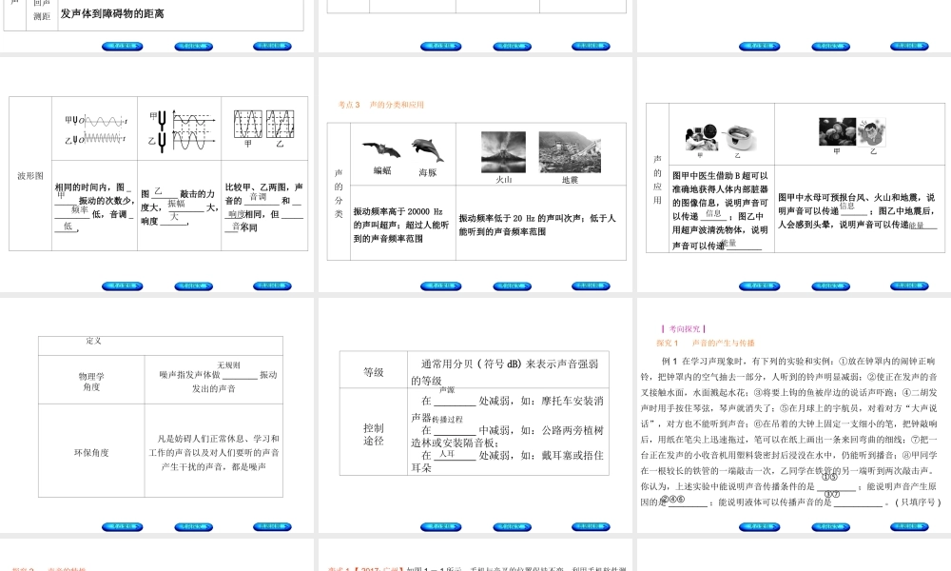Click the left blue button on 控制途径 slide
This screenshot has width=951, height=571.
(441, 526)
